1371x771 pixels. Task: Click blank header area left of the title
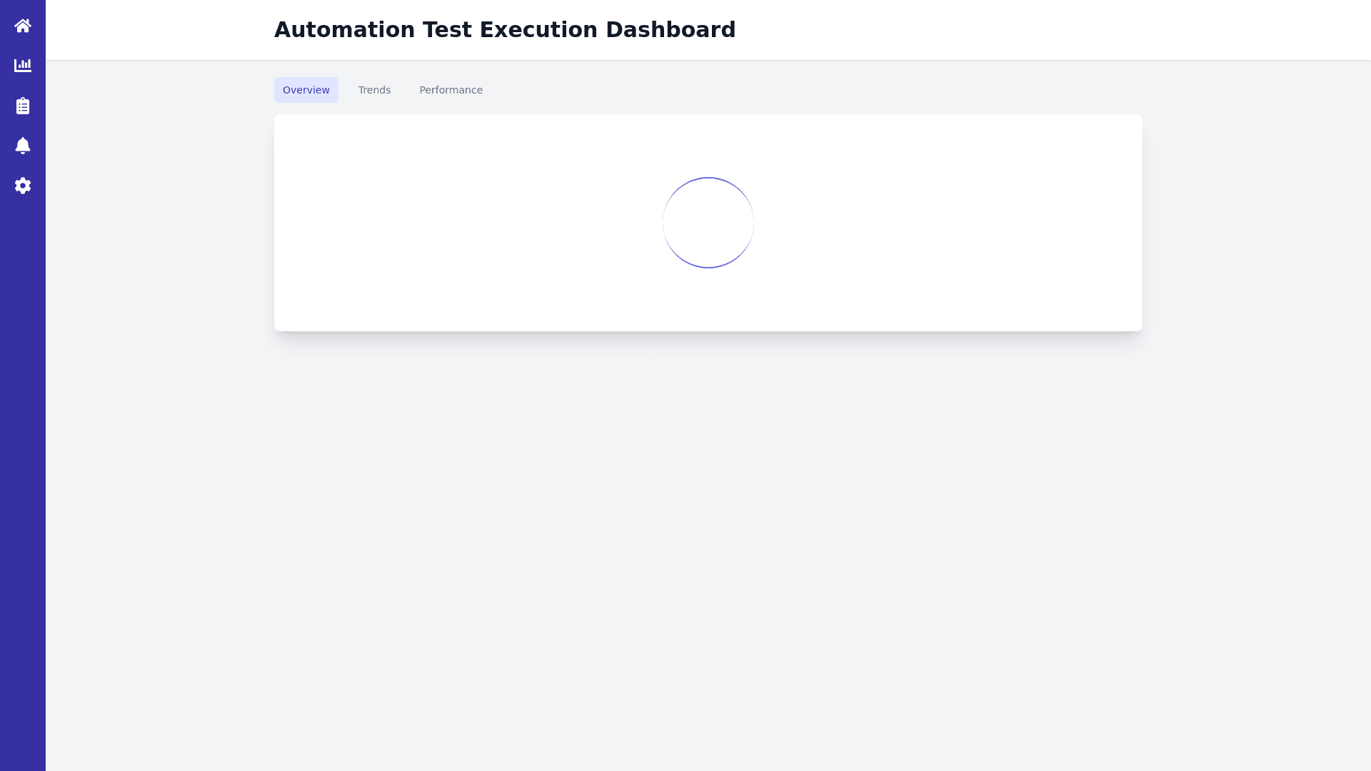[157, 30]
